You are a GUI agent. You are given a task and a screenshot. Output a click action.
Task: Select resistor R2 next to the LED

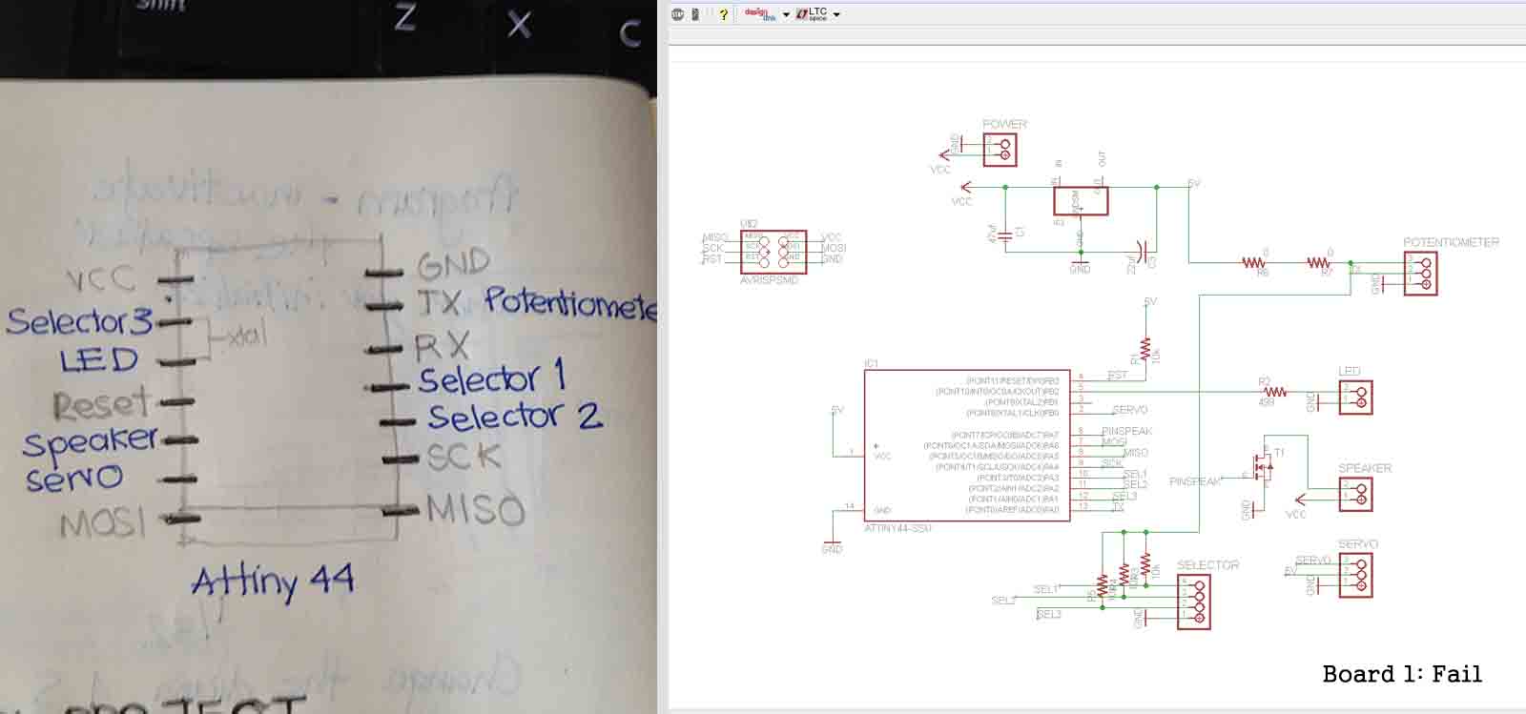1275,391
